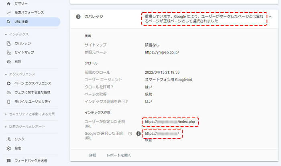Click the クロール section heading

point(91,63)
